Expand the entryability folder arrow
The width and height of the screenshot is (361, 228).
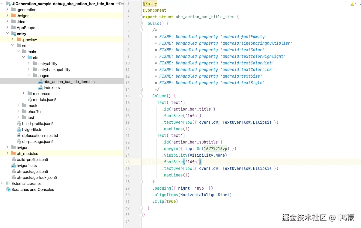(29, 64)
